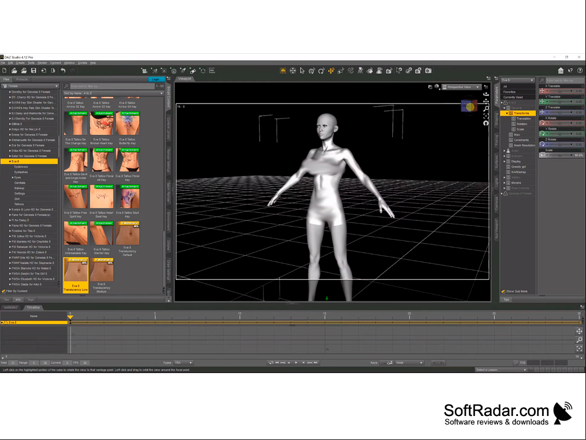Select the Universal tool with orange arrows

[331, 71]
